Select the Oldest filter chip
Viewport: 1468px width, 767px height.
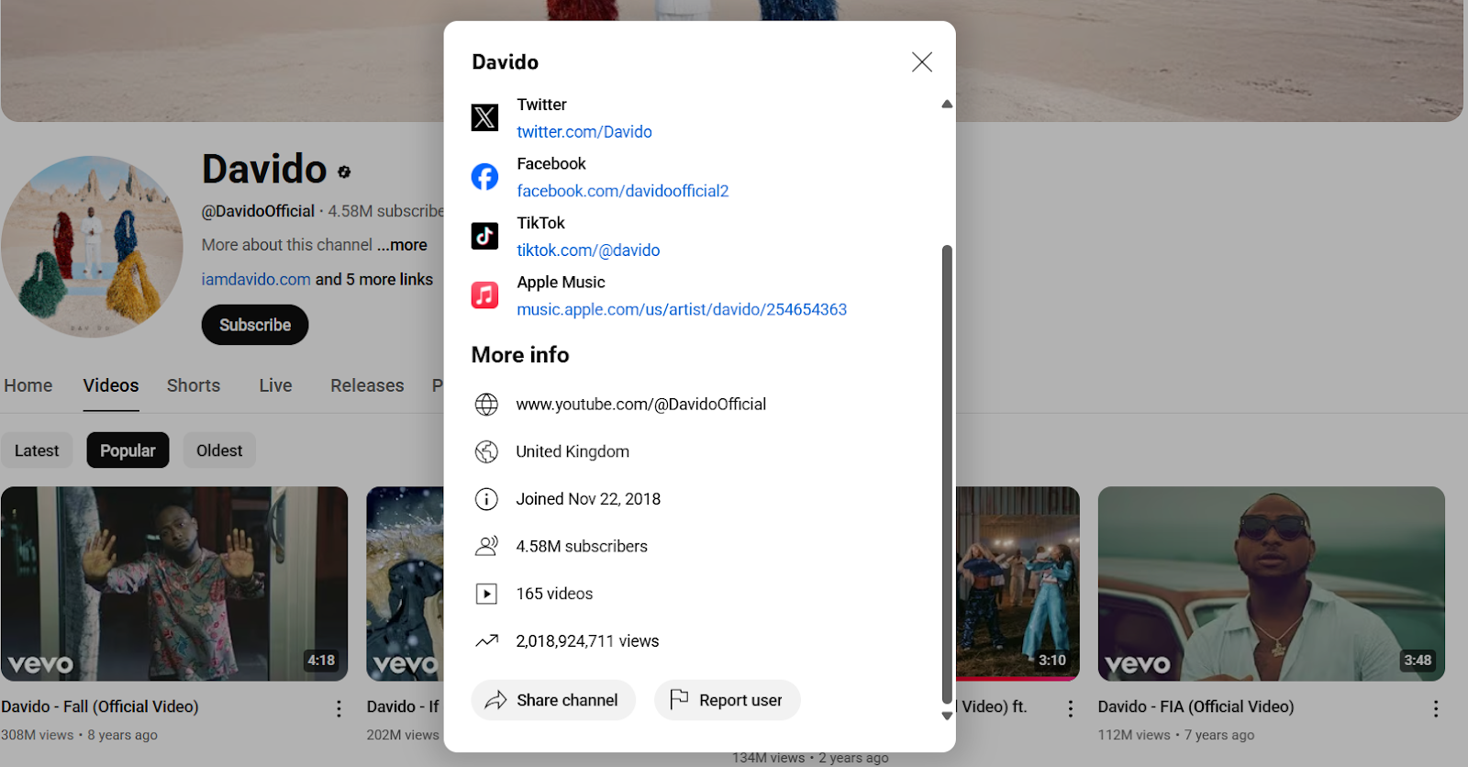point(219,450)
